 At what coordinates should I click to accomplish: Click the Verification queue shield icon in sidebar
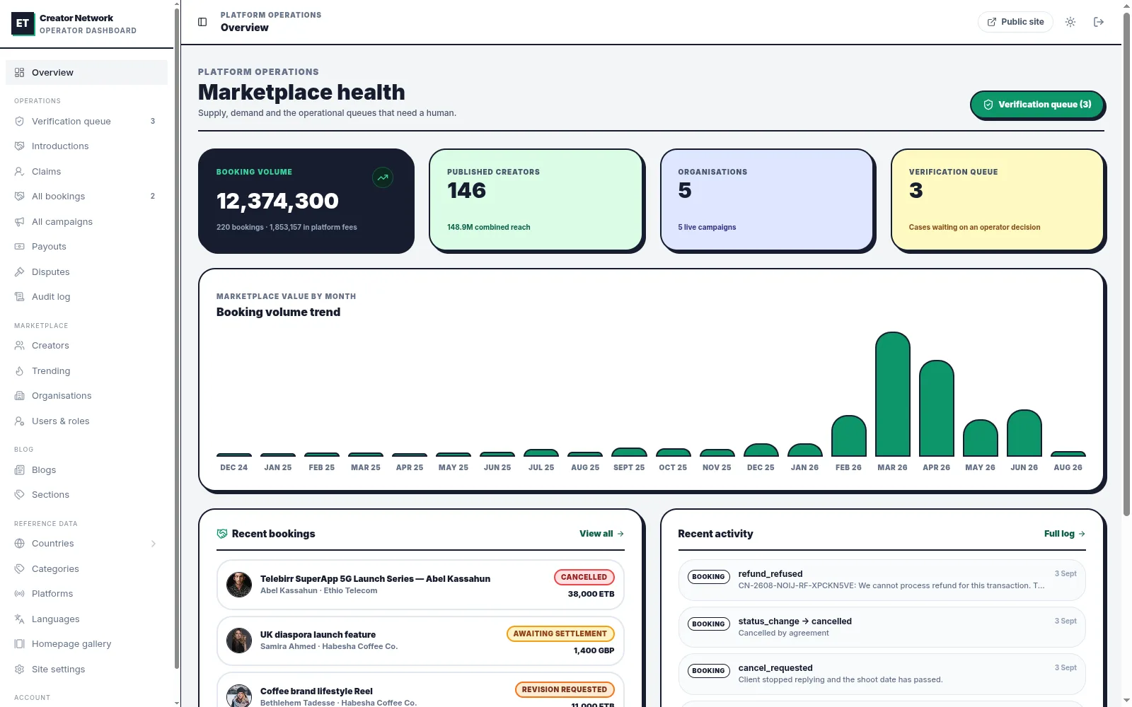[x=20, y=121]
